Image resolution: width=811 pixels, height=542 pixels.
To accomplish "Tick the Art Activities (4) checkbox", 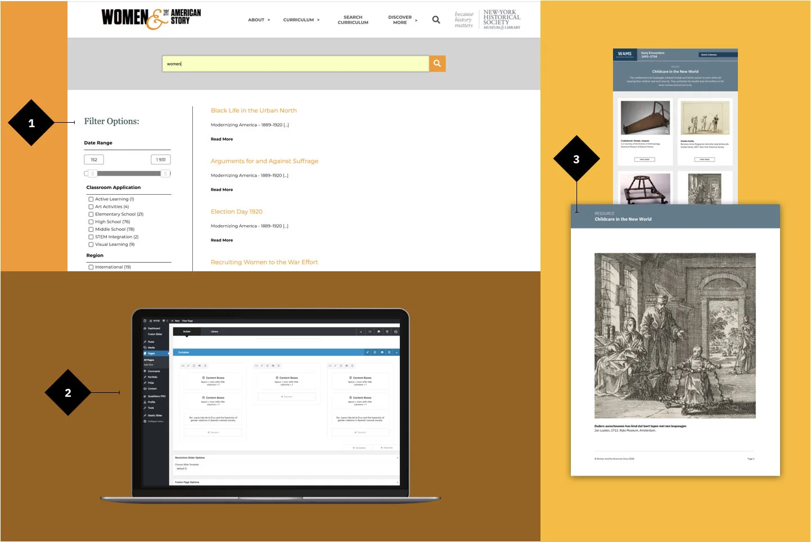I will 91,207.
